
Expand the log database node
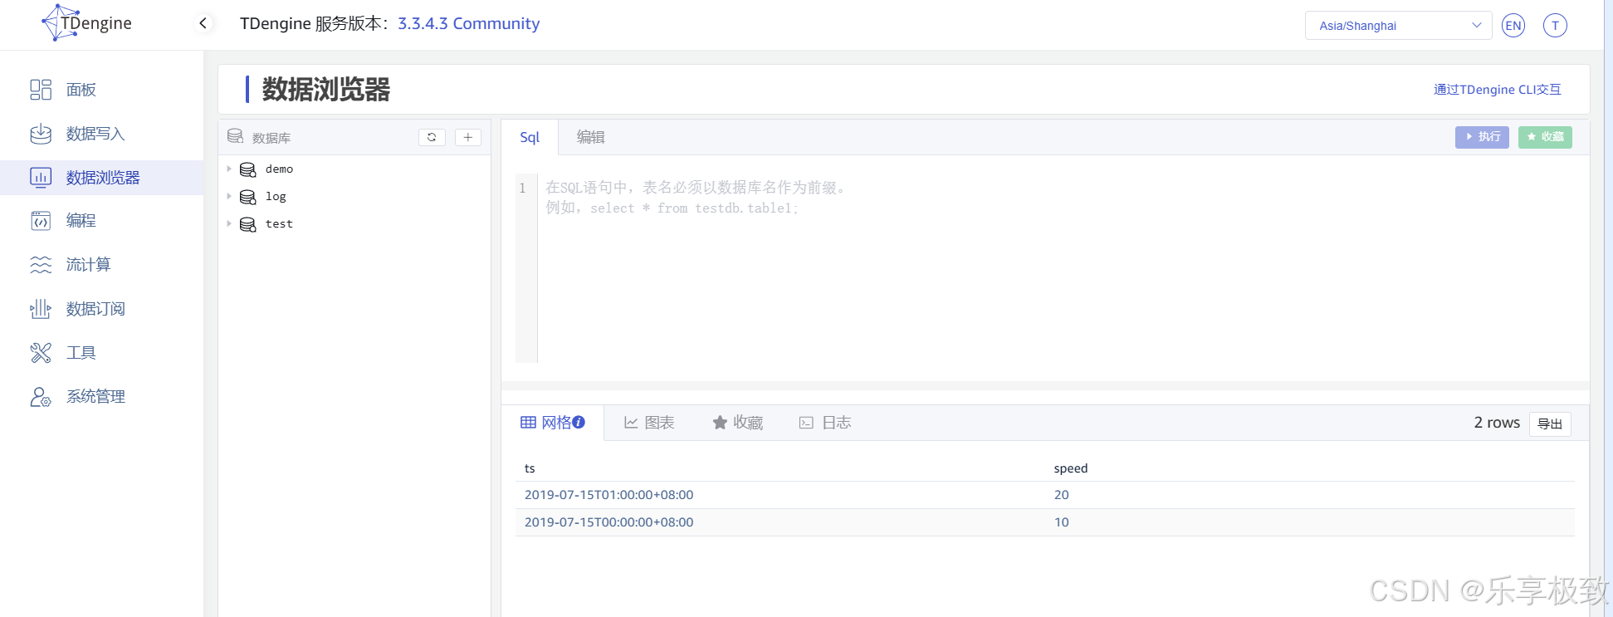point(229,196)
